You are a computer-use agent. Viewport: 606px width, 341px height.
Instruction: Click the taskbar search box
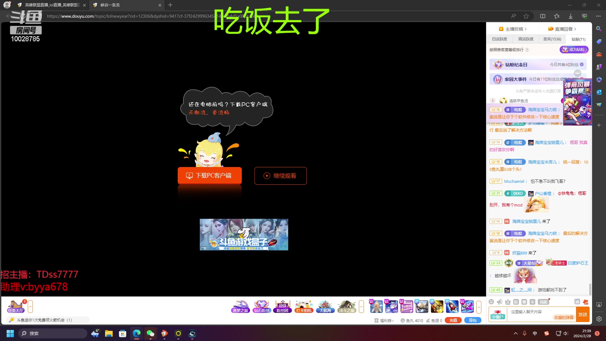tap(52, 333)
